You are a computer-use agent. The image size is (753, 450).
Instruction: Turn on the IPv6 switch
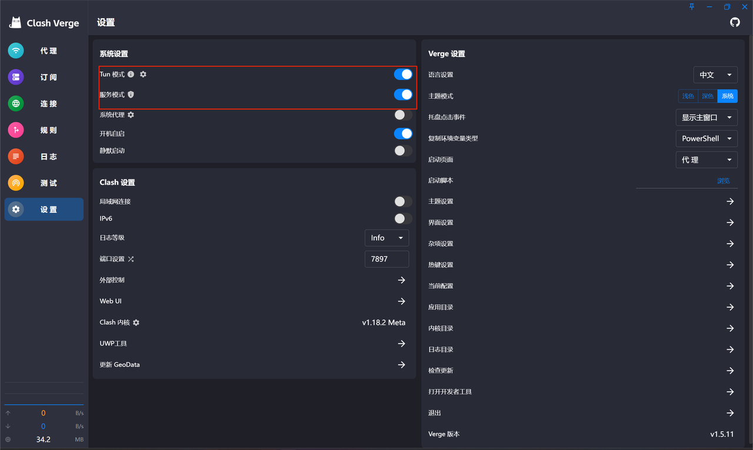[403, 218]
